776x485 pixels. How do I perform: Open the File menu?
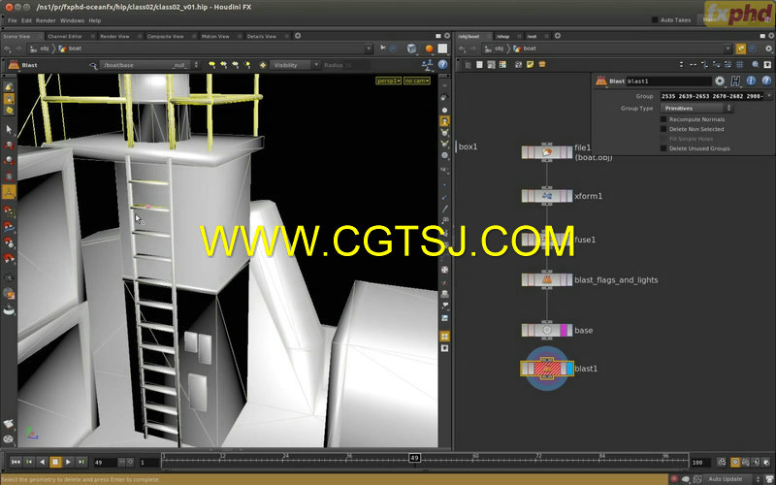12,20
